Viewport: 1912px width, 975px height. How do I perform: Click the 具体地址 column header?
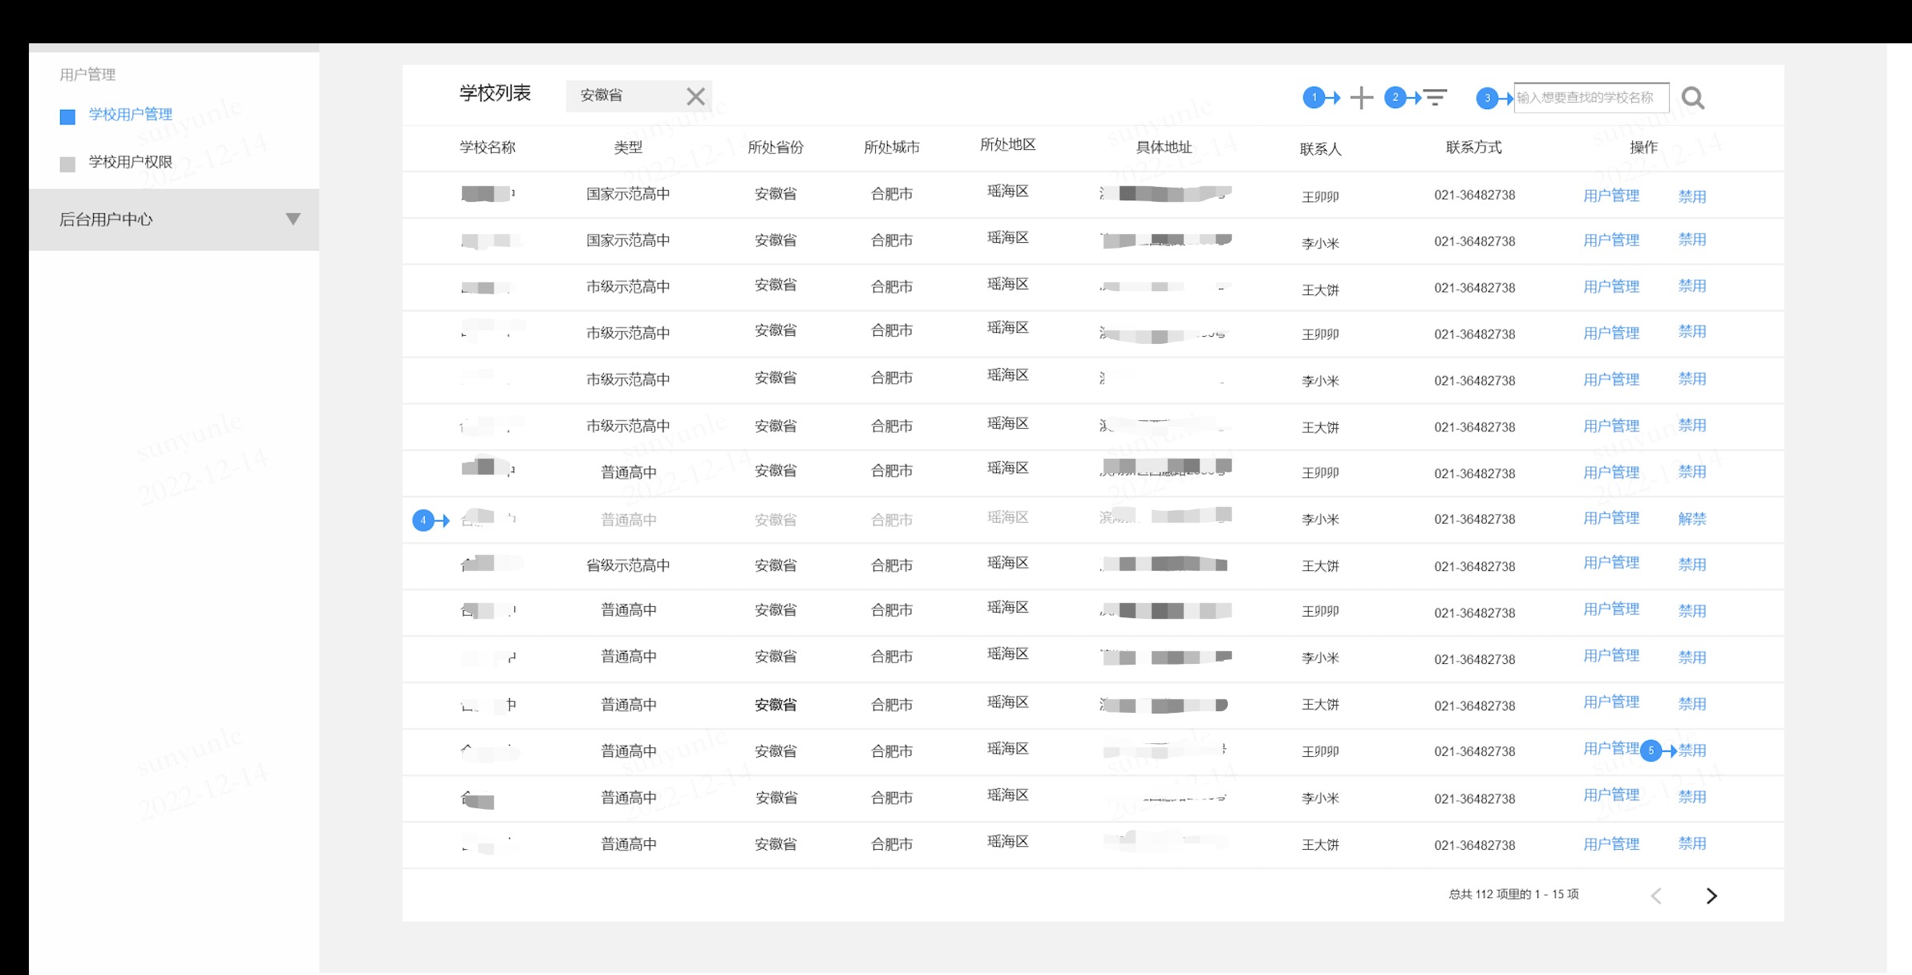[1164, 148]
